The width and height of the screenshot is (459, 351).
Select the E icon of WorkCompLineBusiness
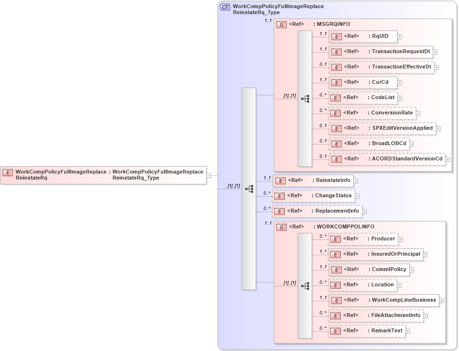[336, 300]
